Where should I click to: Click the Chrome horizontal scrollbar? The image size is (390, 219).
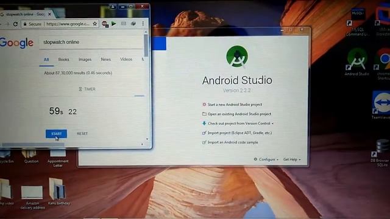coord(33,144)
